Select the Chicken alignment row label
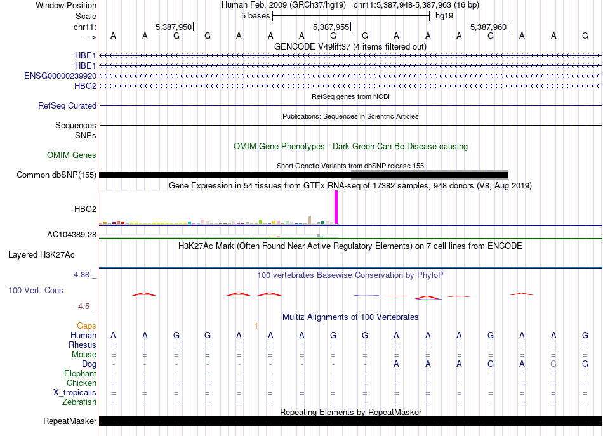603x436 pixels. (x=81, y=383)
